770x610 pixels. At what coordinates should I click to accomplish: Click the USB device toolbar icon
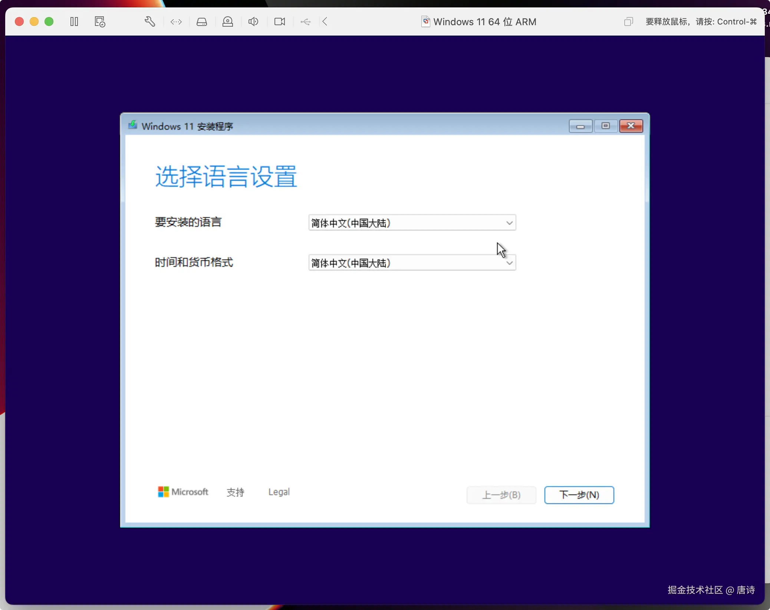coord(306,22)
